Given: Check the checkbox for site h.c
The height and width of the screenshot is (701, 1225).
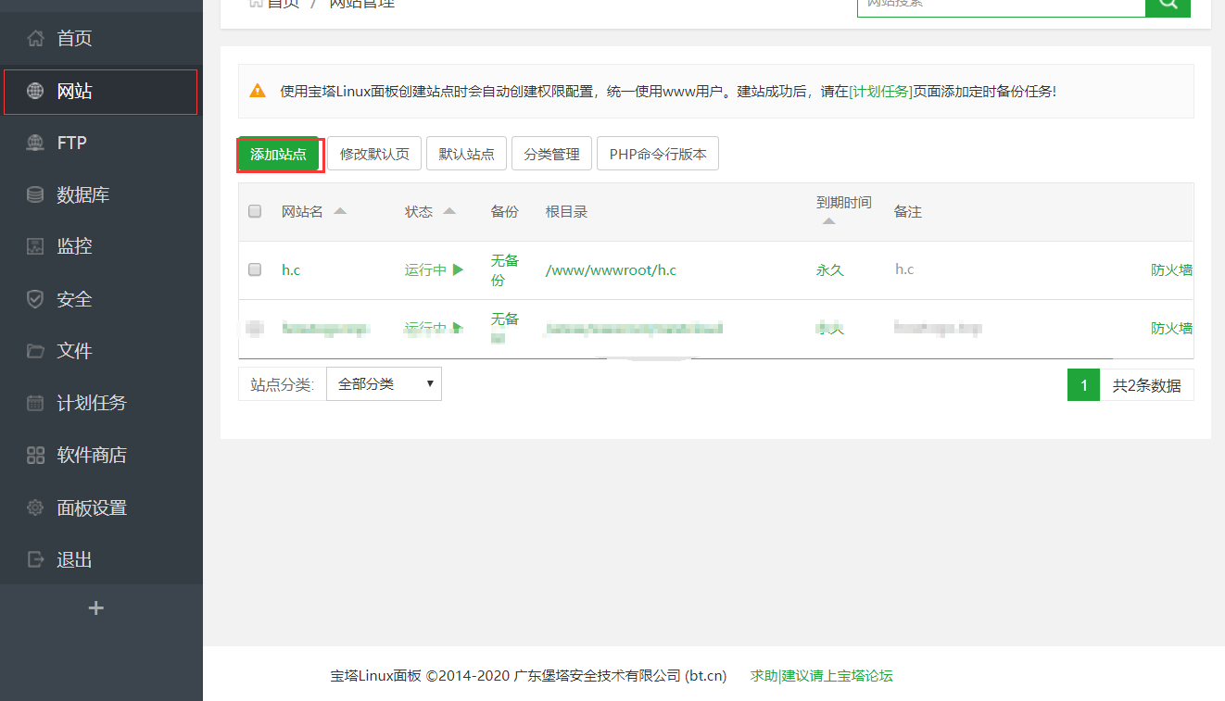Looking at the screenshot, I should click(x=255, y=269).
